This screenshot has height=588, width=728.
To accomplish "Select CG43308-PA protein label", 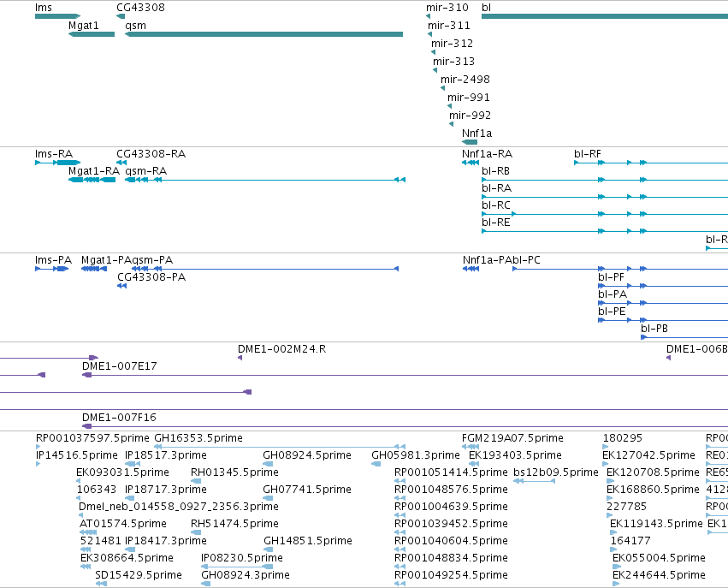I will [x=151, y=277].
